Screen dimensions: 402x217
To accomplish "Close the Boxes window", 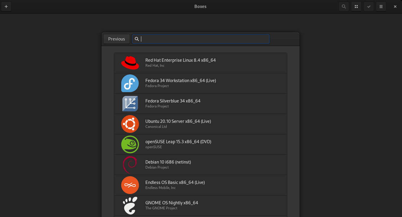I will 395,6.
